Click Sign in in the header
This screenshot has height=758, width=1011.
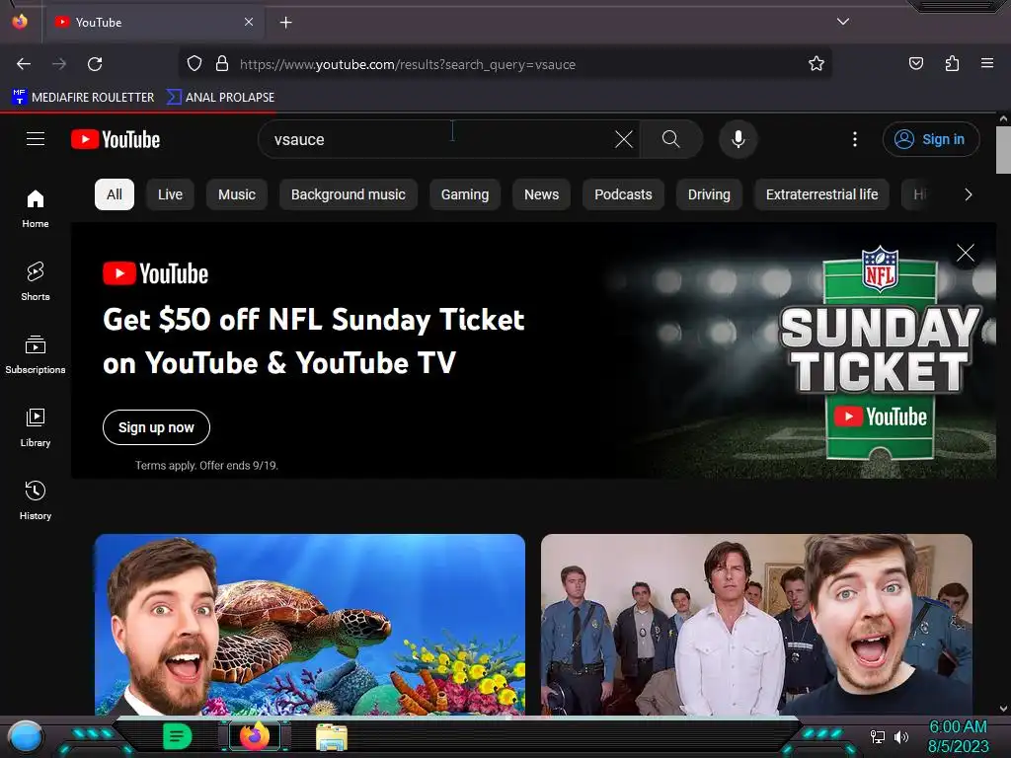tap(931, 139)
